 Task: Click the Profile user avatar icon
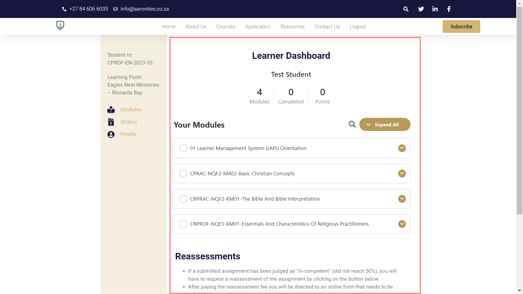coord(111,134)
